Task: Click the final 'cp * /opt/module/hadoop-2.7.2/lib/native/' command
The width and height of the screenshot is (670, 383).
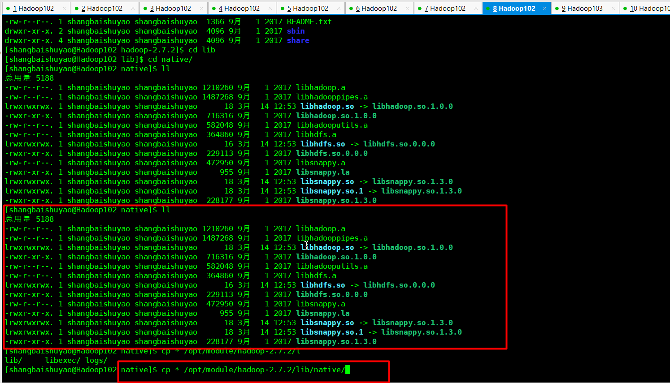Action: point(253,370)
